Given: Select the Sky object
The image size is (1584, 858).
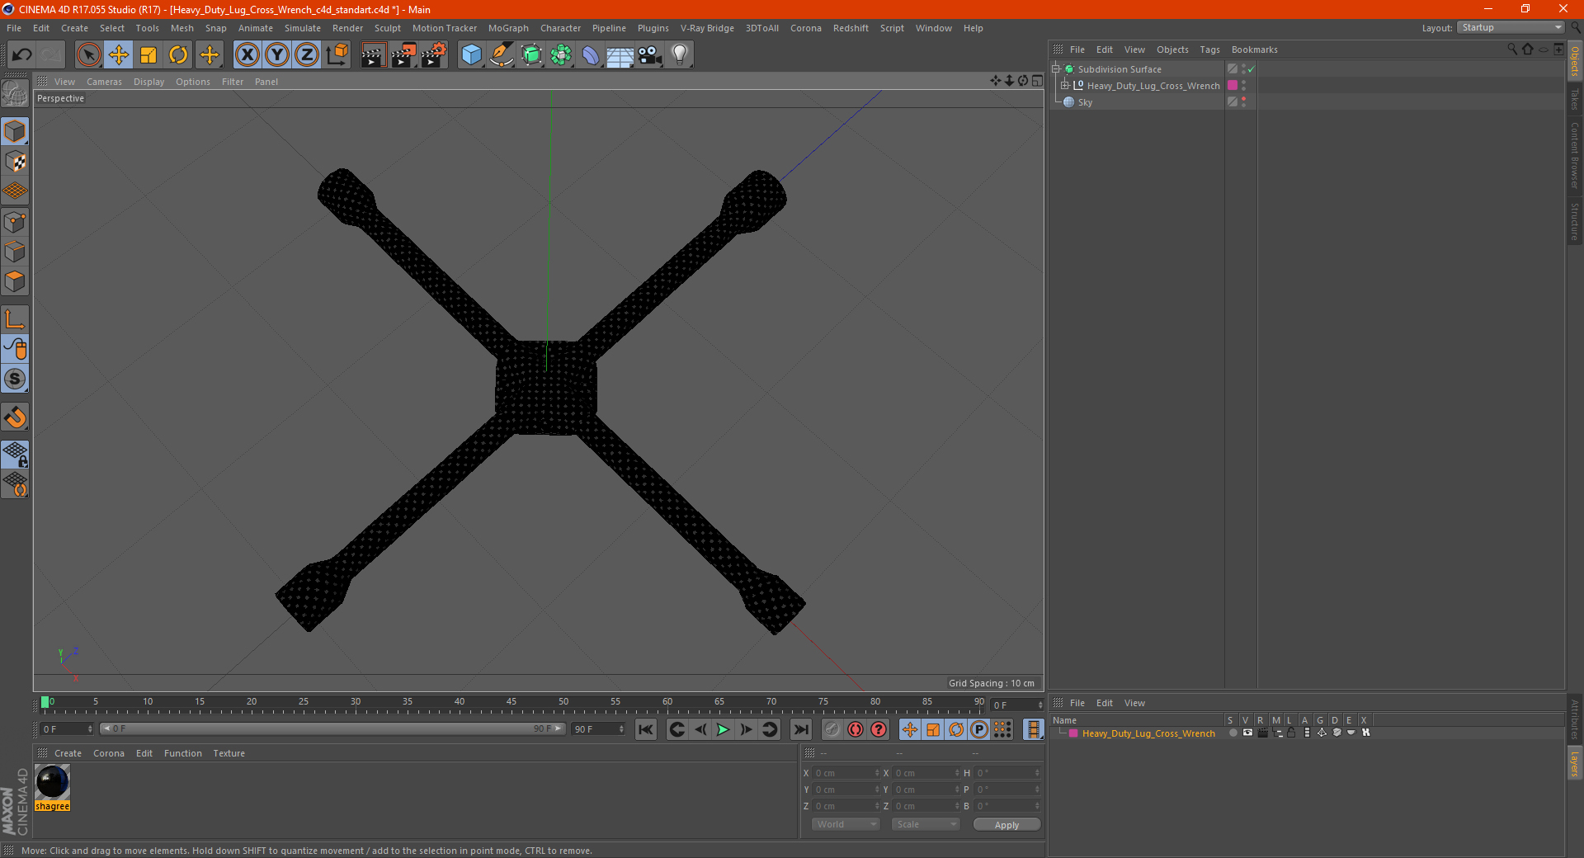Looking at the screenshot, I should pyautogui.click(x=1085, y=102).
